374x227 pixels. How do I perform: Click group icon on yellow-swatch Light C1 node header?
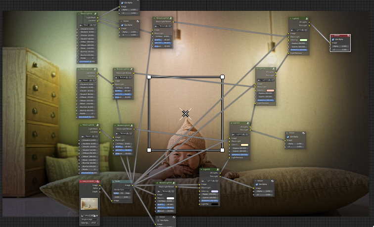tap(248, 123)
